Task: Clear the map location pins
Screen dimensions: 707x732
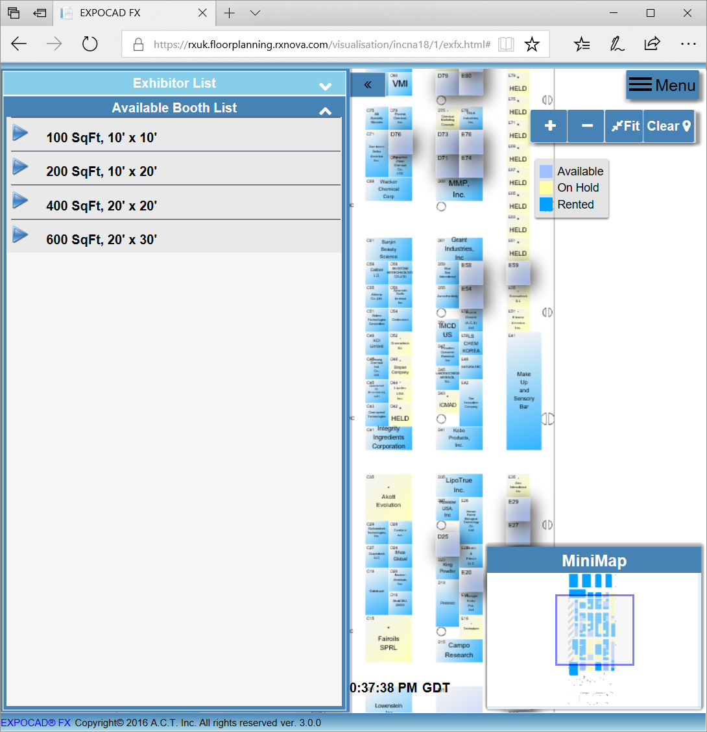Action: click(669, 126)
